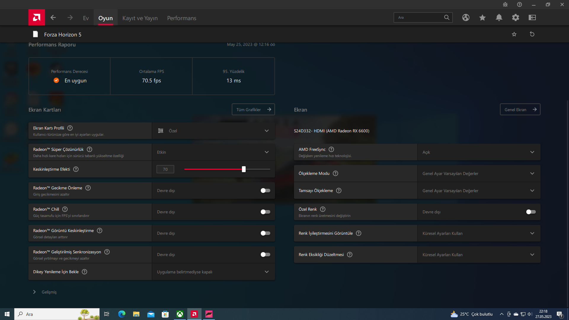Enable Radeon Gecikme Önleme toggle
Image resolution: width=569 pixels, height=320 pixels.
(265, 191)
